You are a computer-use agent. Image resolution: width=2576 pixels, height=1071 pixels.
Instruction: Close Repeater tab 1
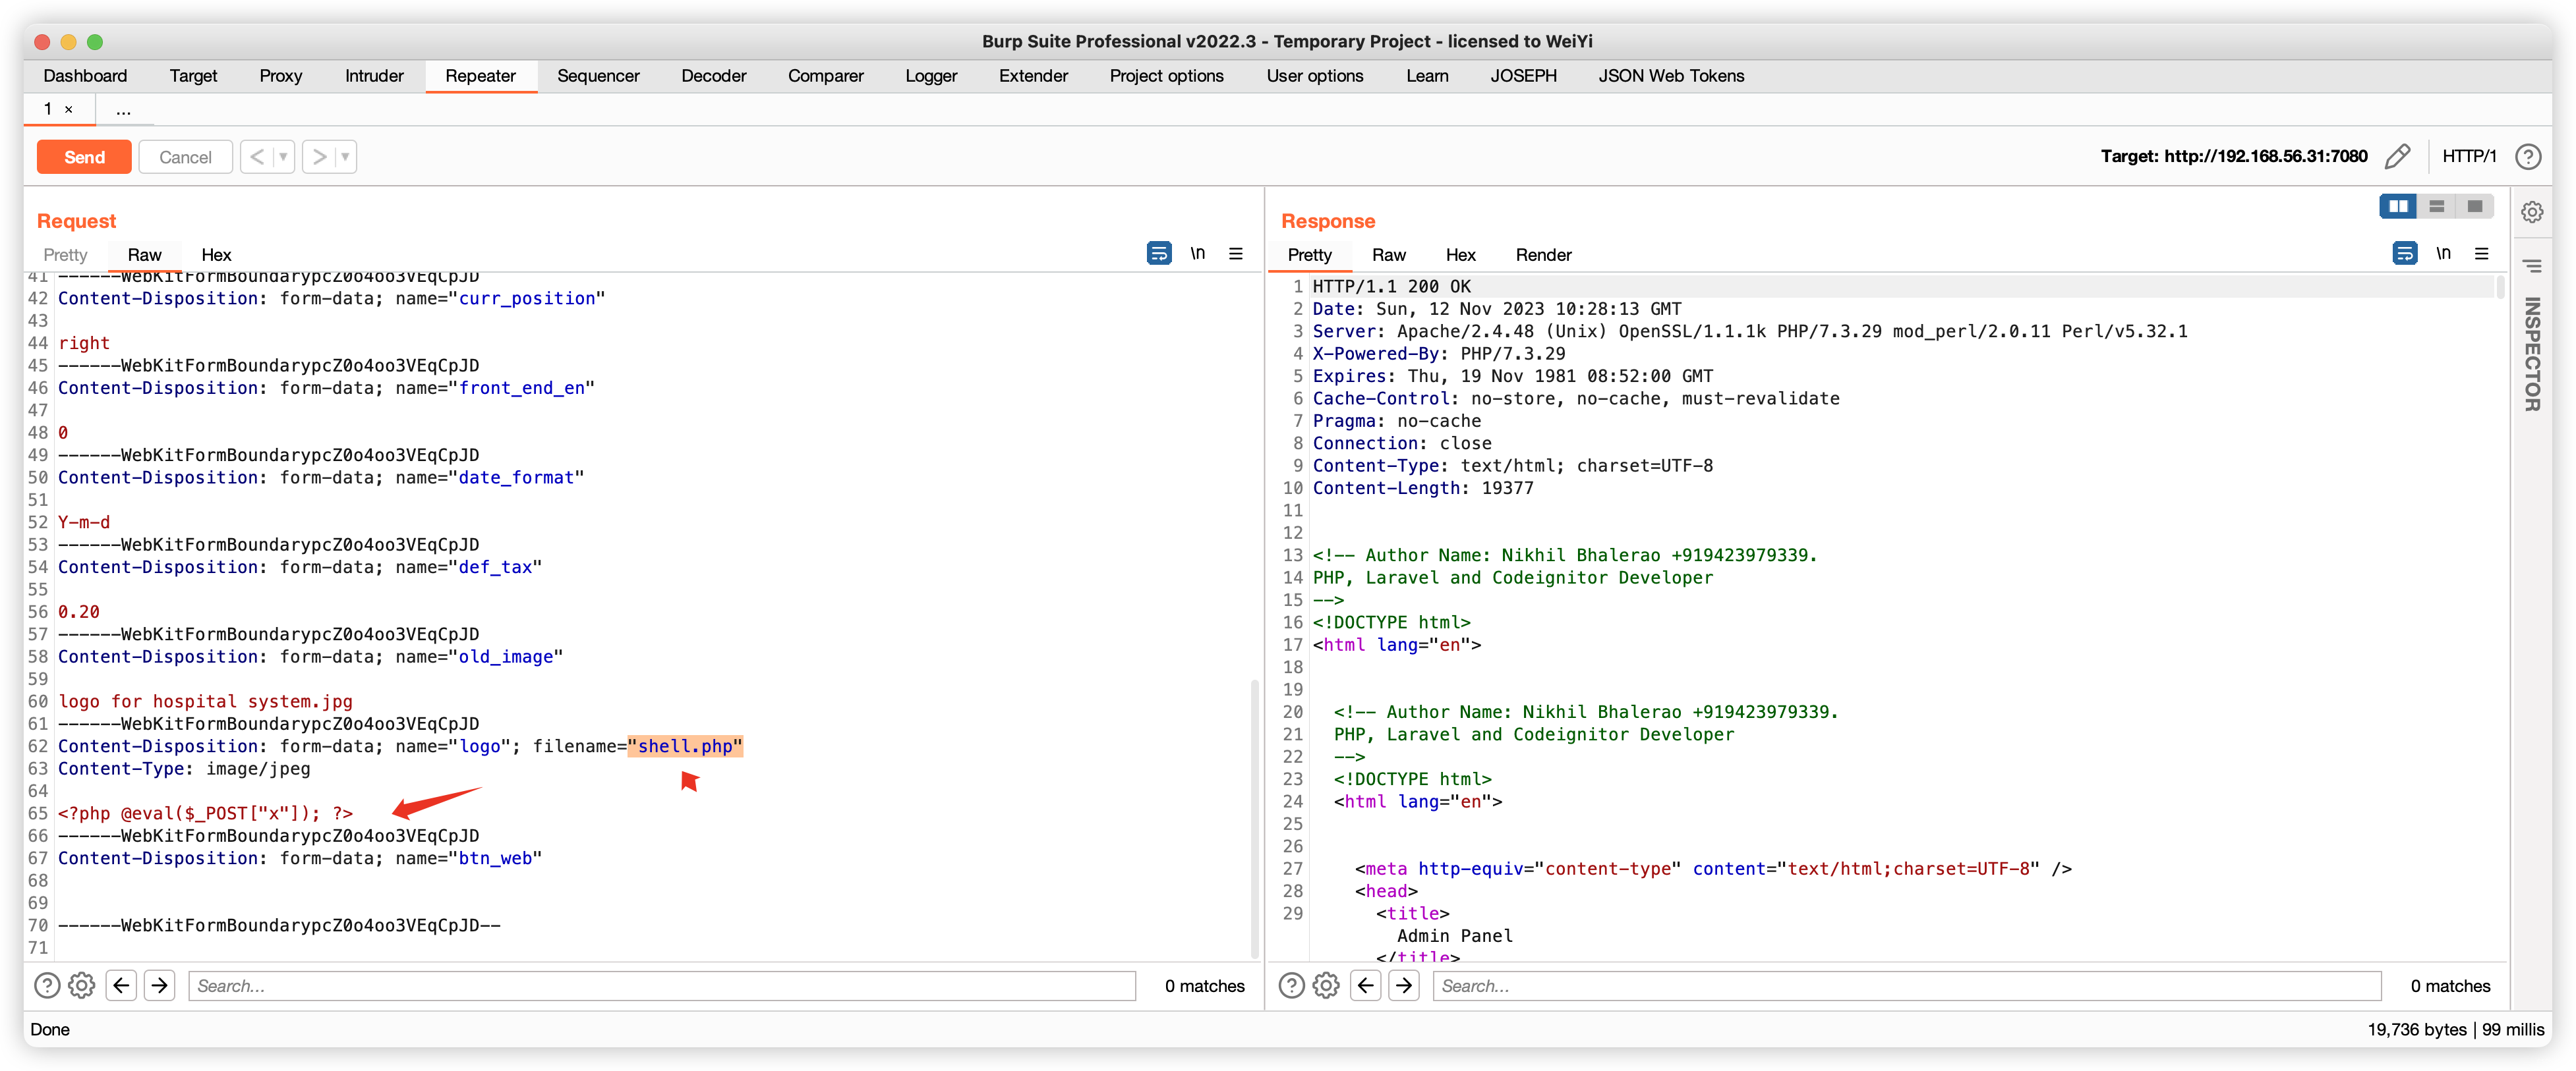pos(69,110)
